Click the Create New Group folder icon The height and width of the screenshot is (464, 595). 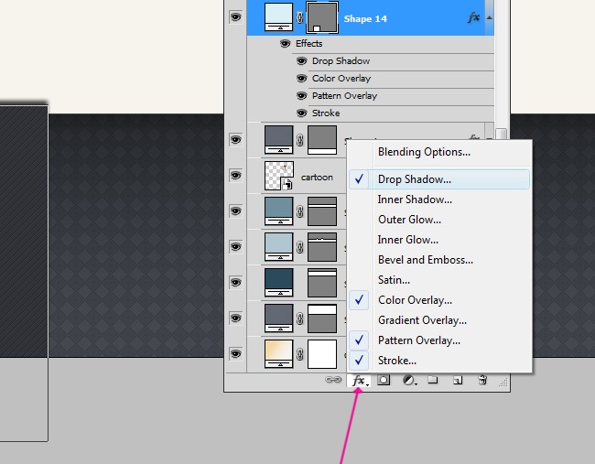(x=432, y=381)
